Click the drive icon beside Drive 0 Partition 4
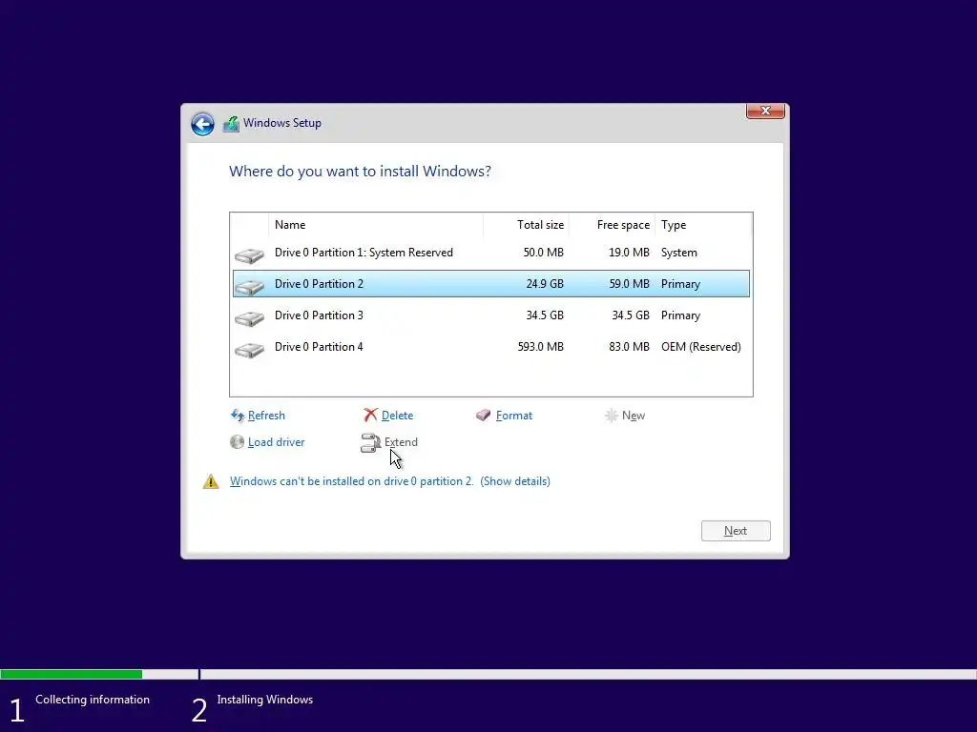 249,350
